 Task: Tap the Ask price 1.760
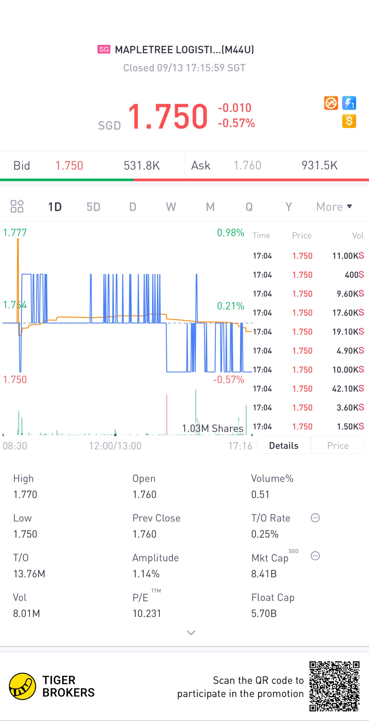[247, 165]
